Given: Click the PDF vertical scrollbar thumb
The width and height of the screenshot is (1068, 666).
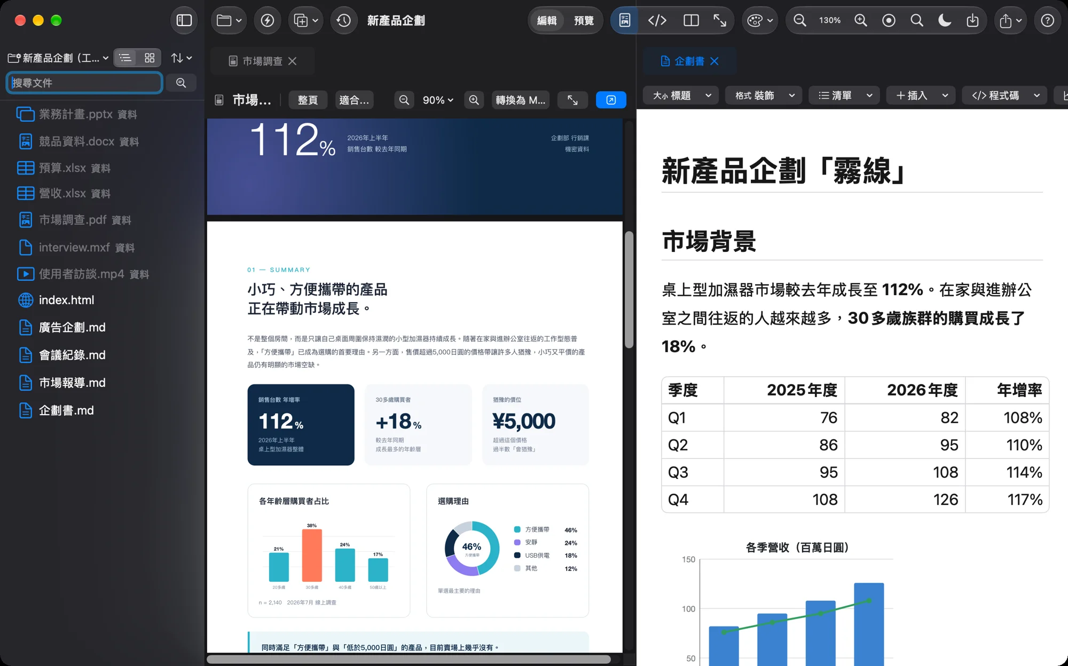Looking at the screenshot, I should (629, 290).
